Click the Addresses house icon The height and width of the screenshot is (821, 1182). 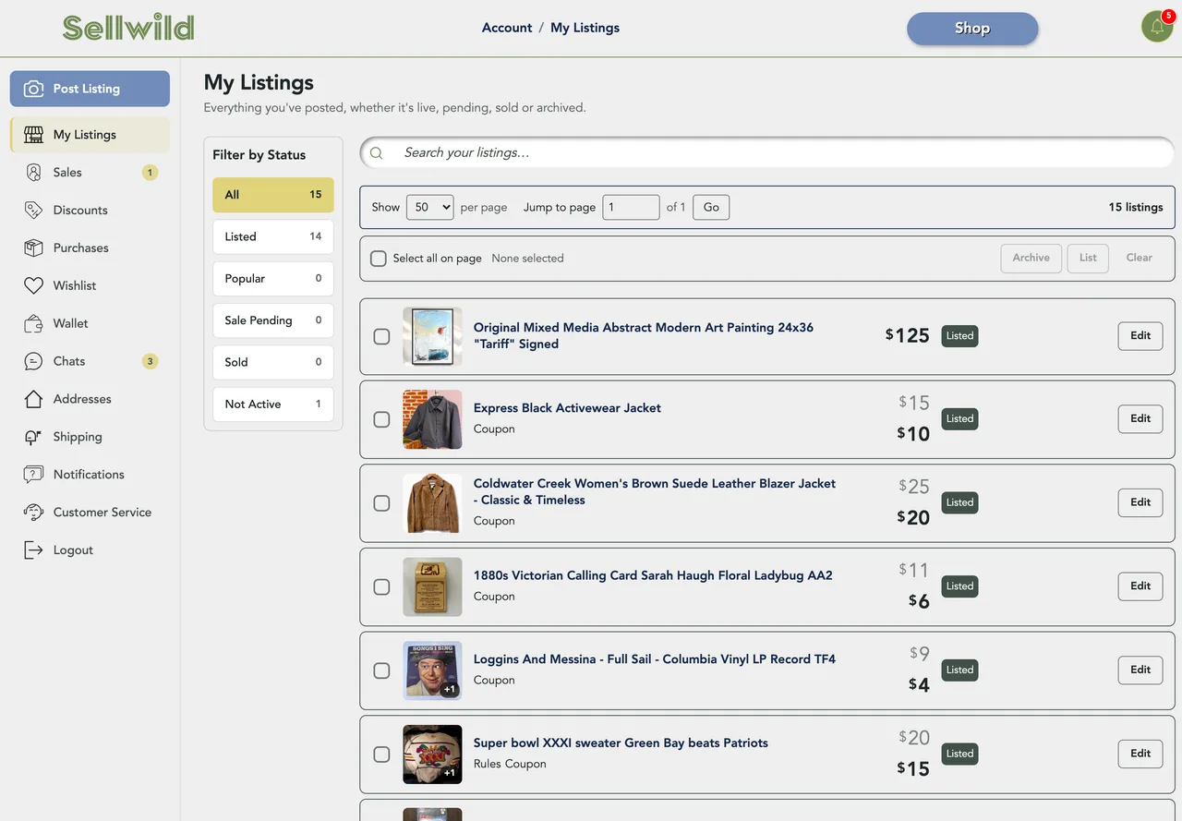coord(34,399)
